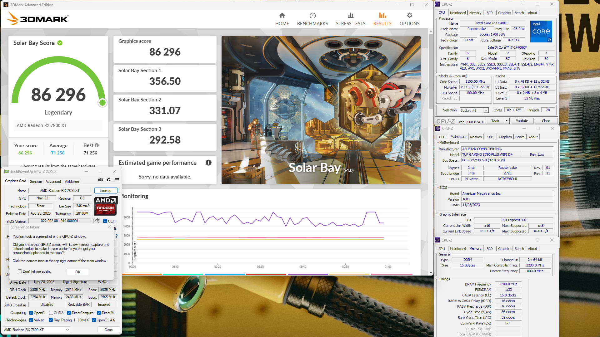Check 'Don't tell me again' box
Viewport: 600px width, 337px height.
20,271
